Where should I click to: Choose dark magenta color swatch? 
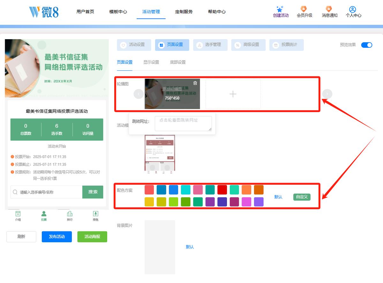(x=234, y=202)
